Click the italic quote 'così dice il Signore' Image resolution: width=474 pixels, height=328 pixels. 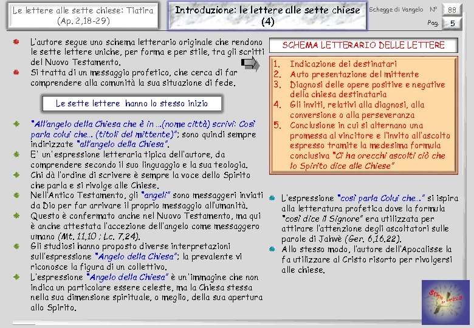pos(322,219)
